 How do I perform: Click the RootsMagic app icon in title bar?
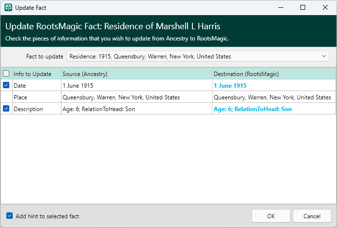tap(8, 7)
